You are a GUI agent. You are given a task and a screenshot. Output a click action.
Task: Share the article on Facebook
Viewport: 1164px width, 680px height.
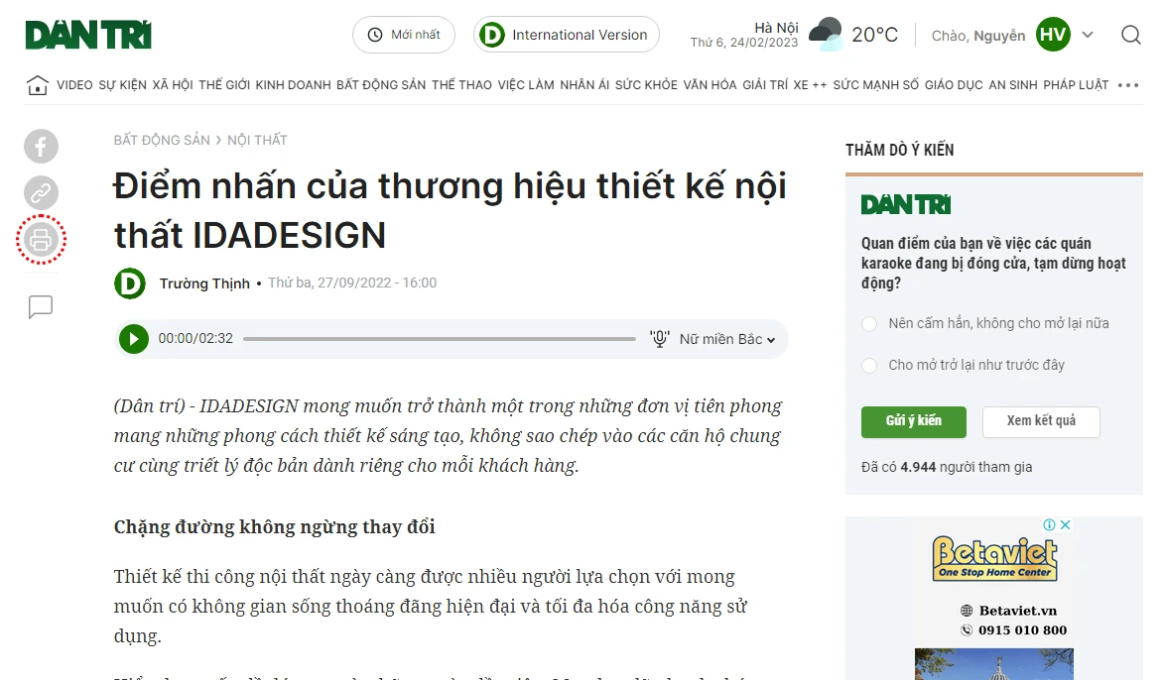(x=41, y=146)
